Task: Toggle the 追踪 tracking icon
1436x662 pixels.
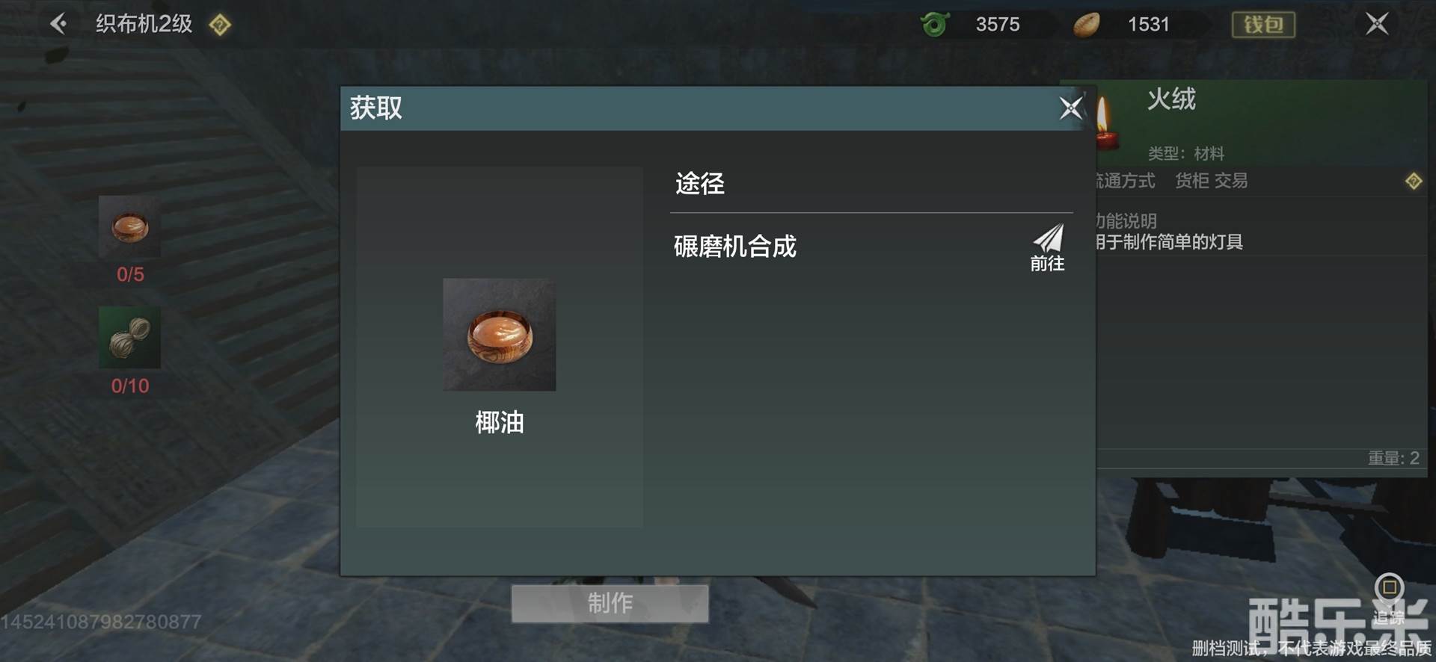Action: (x=1389, y=588)
